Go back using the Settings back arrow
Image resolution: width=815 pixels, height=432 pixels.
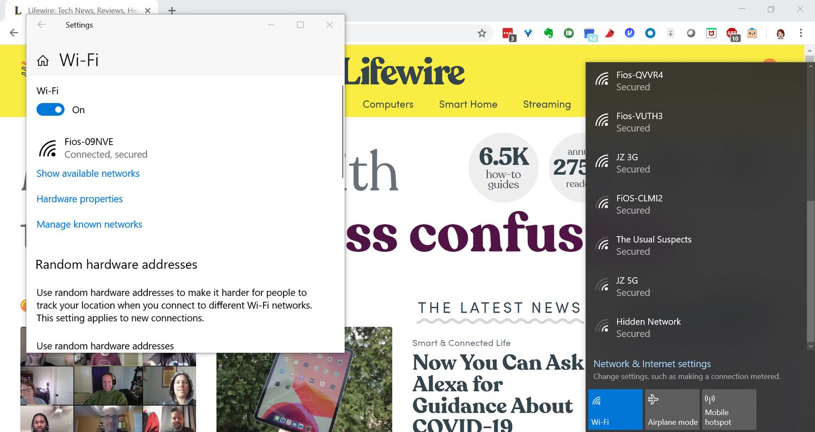41,25
